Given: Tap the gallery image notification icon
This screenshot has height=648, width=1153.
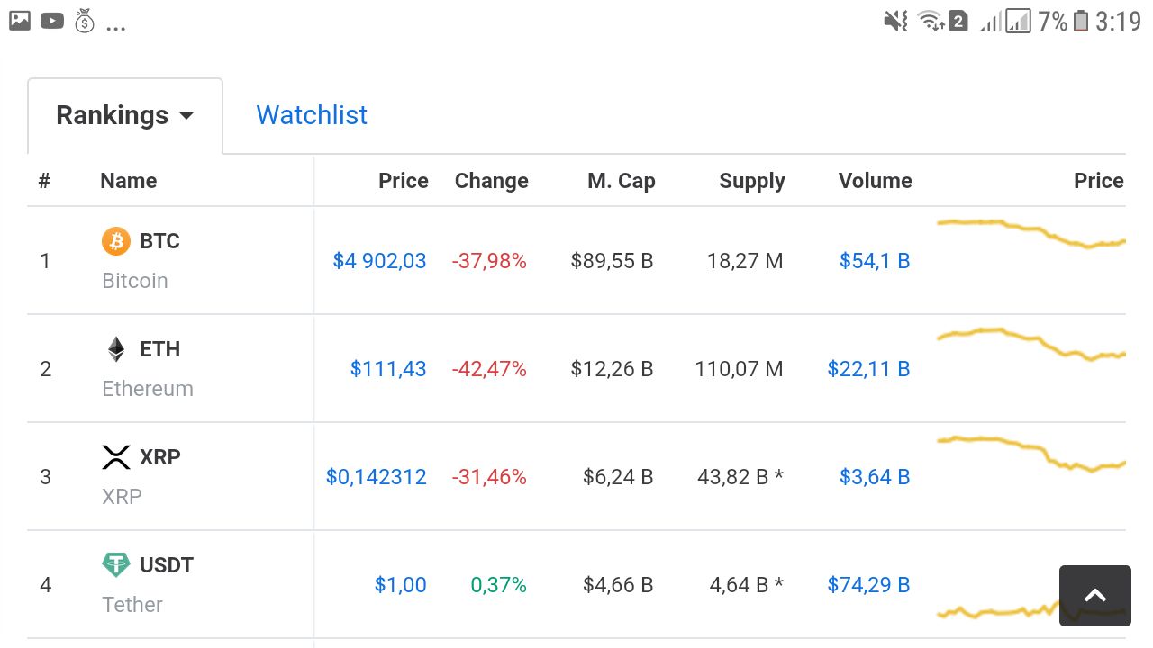Looking at the screenshot, I should coord(20,21).
